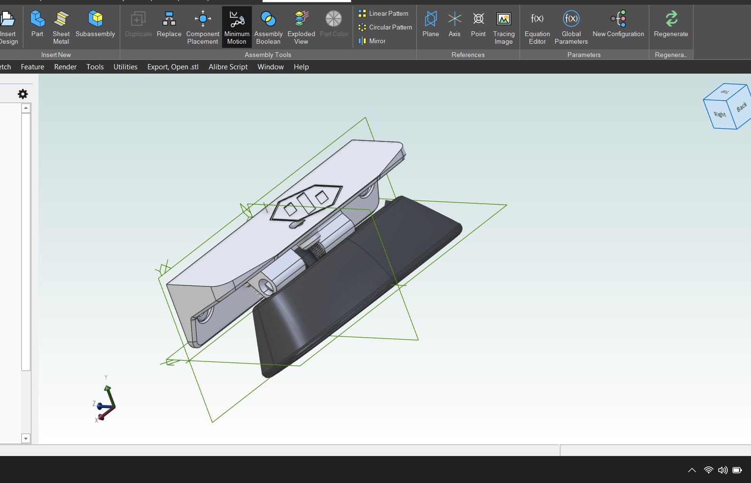
Task: Open the explorer panel settings gear
Action: [x=23, y=94]
